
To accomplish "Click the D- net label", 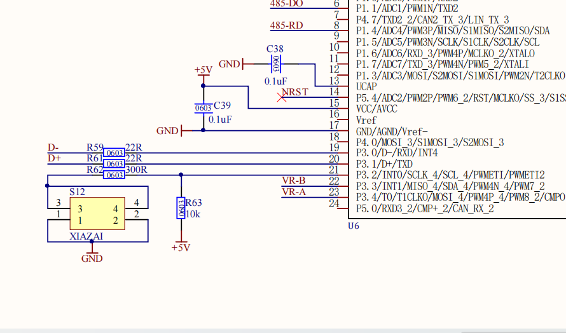I will pos(53,147).
